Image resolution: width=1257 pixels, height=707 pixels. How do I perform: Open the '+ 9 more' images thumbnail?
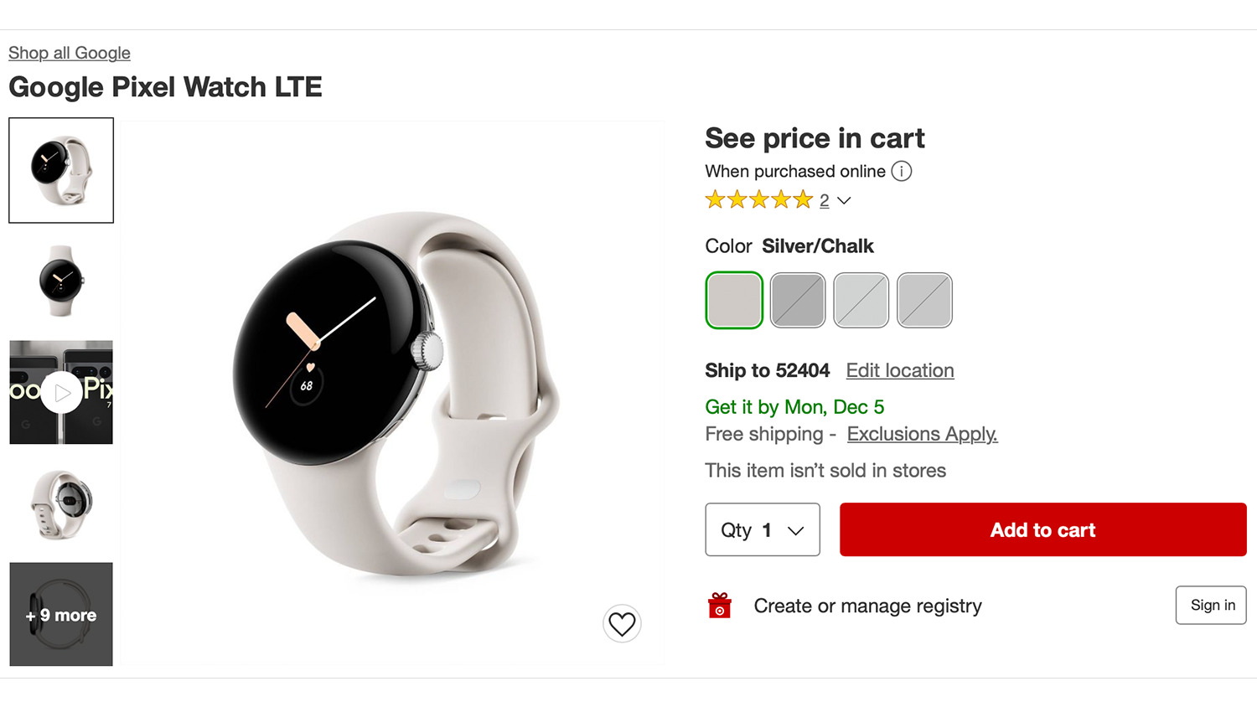click(61, 615)
